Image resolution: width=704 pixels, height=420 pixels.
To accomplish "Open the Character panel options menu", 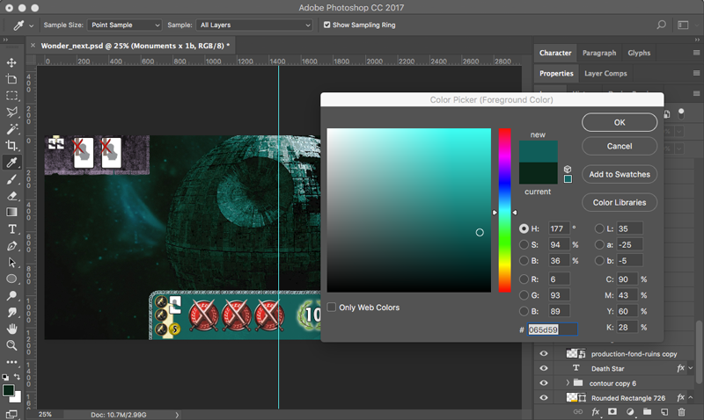I will click(696, 53).
